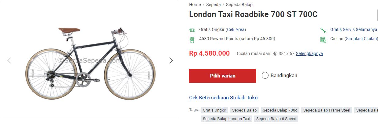Expand installment details via Selengkapnya
This screenshot has height=124, width=378.
point(309,53)
